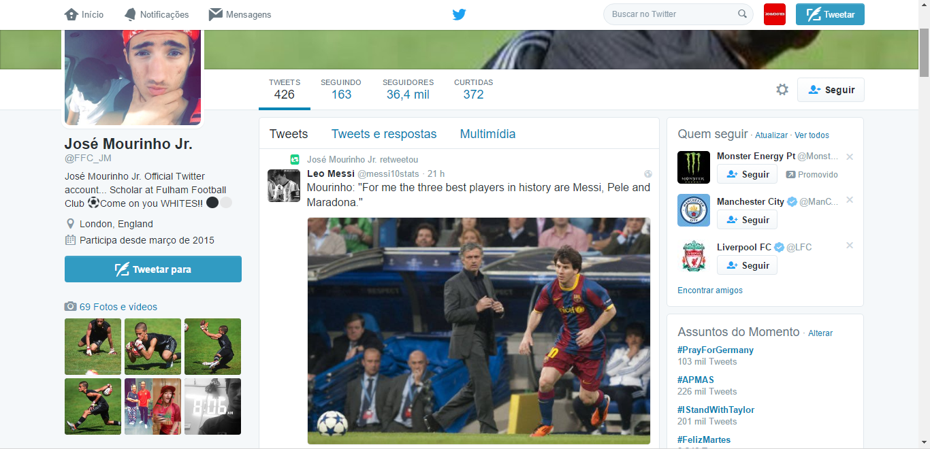This screenshot has width=930, height=449.
Task: Dismiss the Manchester City suggestion
Action: (x=849, y=200)
